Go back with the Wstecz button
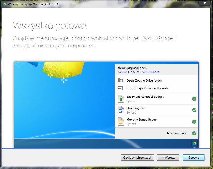 pos(168,158)
